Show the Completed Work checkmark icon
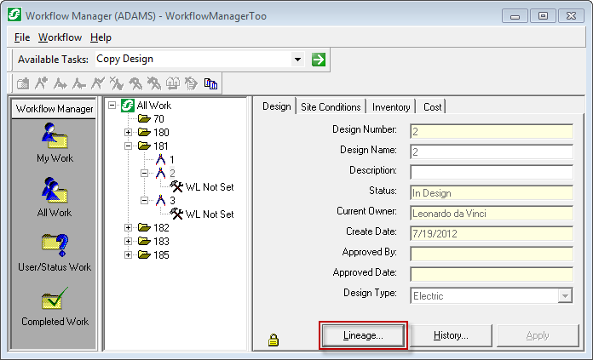 [x=55, y=300]
